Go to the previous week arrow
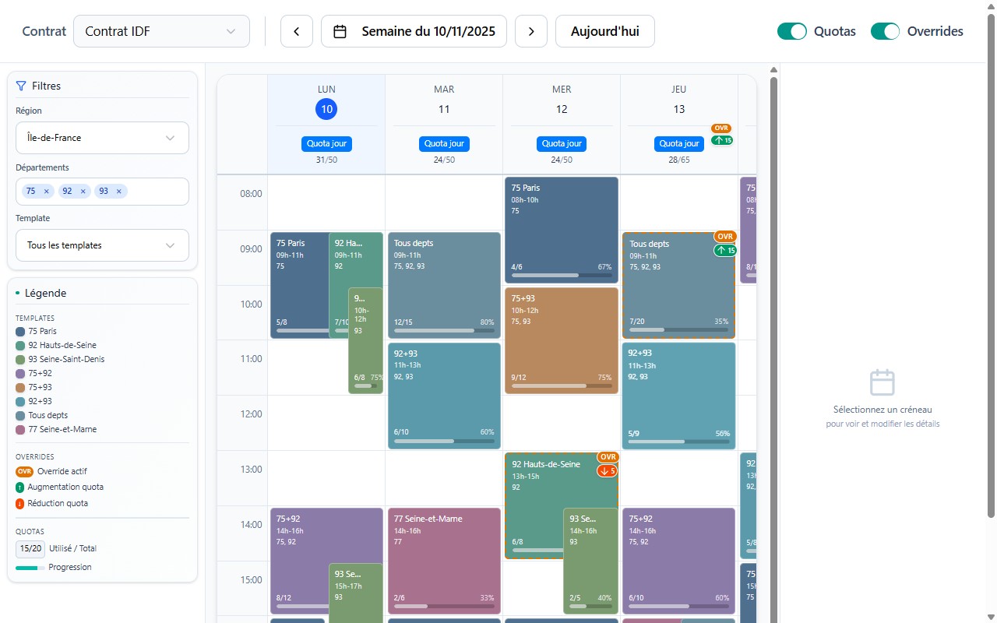The image size is (997, 623). point(296,31)
